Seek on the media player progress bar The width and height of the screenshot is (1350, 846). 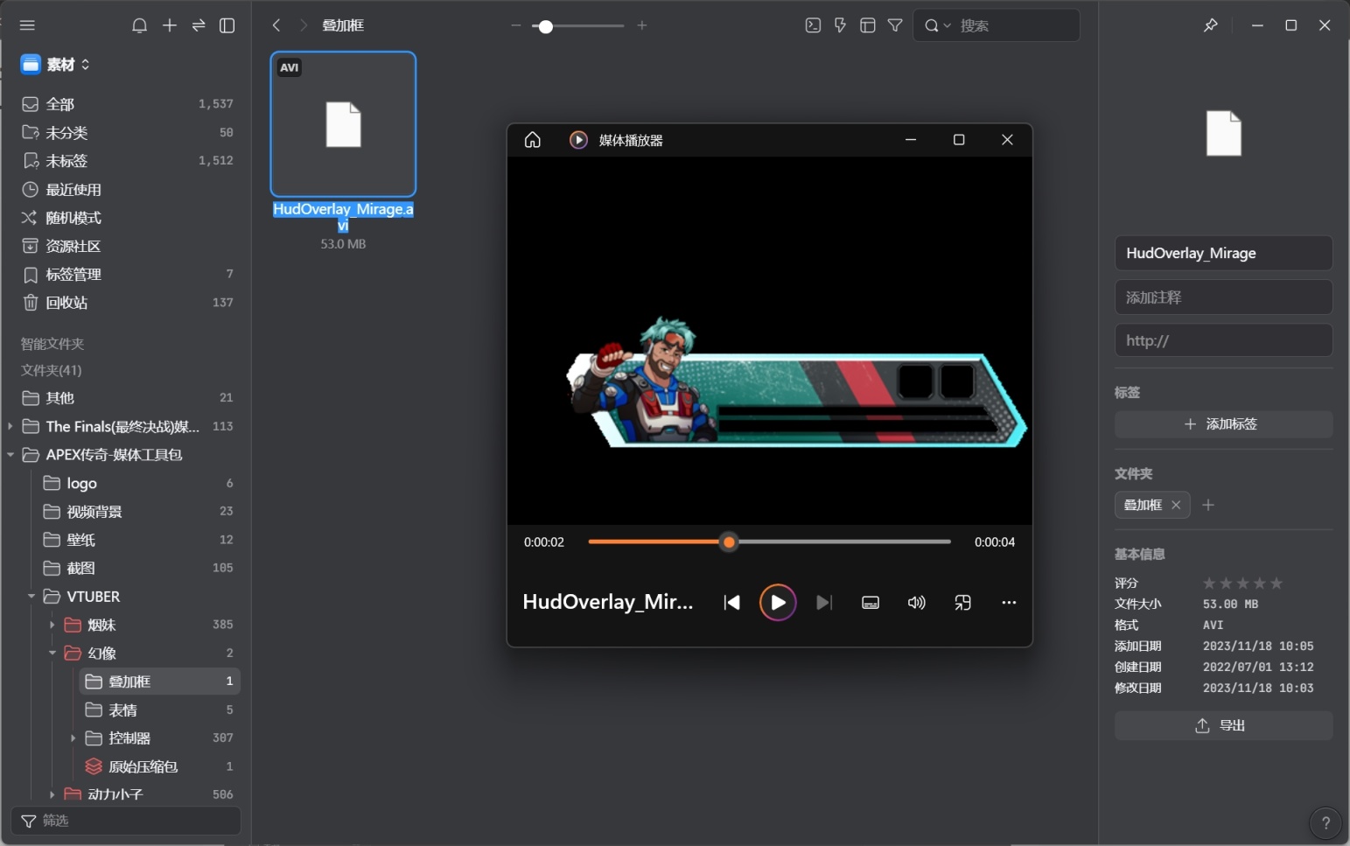pos(769,542)
